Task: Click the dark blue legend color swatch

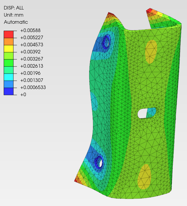Action: [x=9, y=91]
